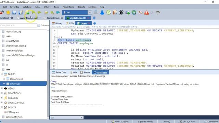Switch to the Status result tab
The height and width of the screenshot is (123, 219).
85,72
